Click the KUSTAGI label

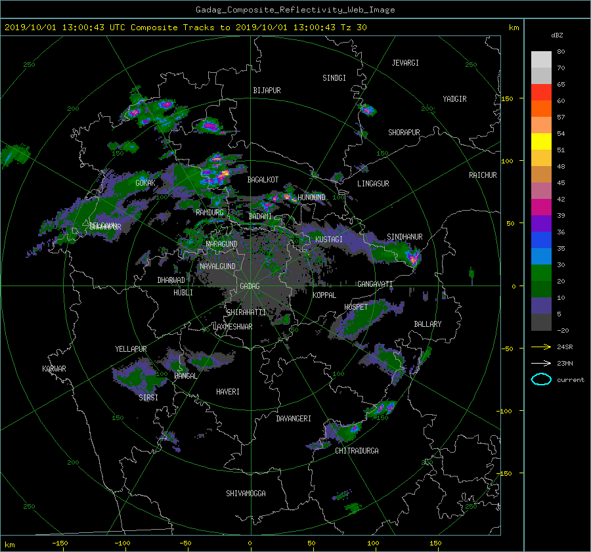(x=329, y=240)
